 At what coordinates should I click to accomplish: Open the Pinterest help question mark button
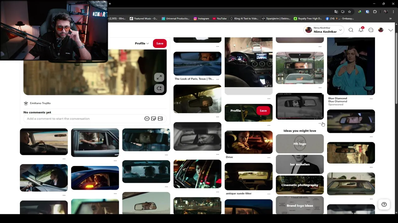(x=384, y=204)
